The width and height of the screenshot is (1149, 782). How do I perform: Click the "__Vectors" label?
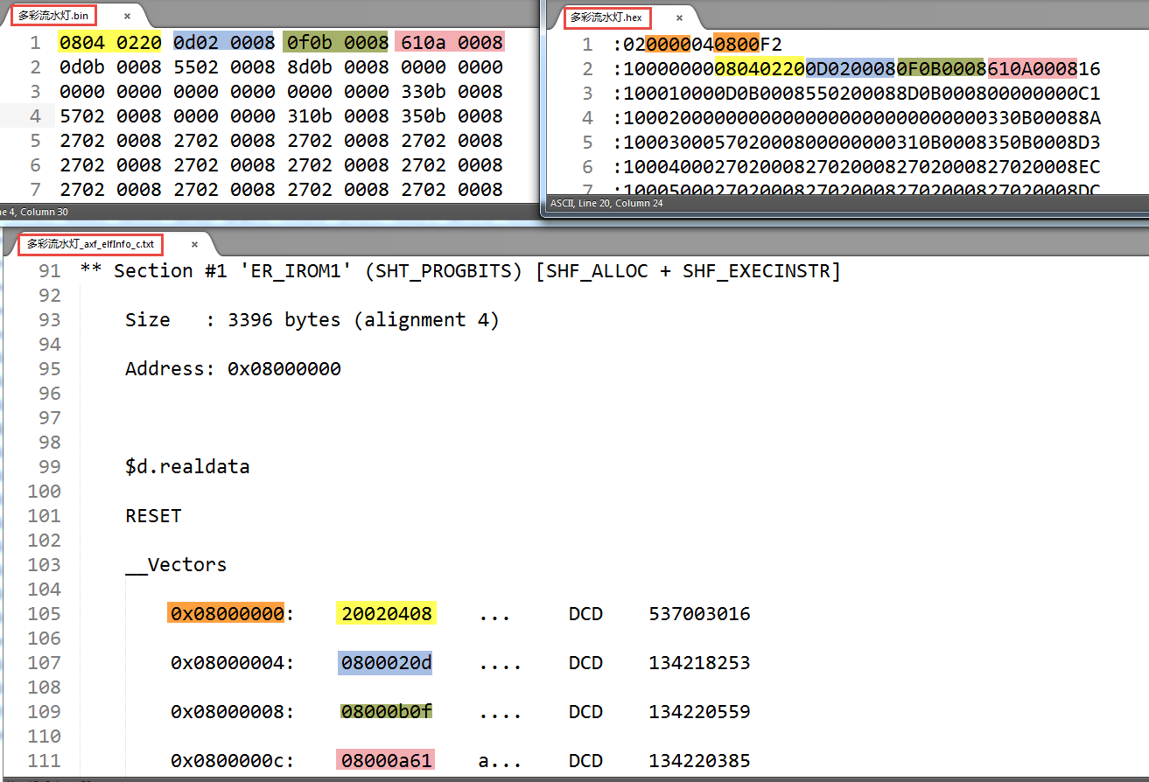176,564
